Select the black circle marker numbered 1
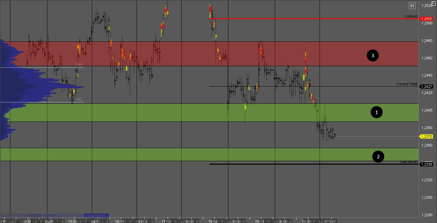437x223 pixels. tap(376, 112)
